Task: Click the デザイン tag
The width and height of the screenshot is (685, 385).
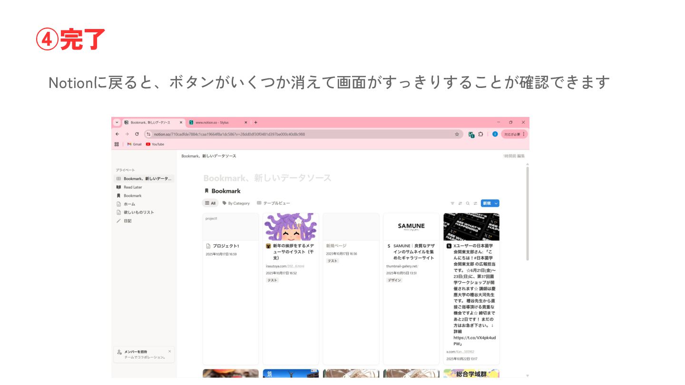Action: coord(394,280)
